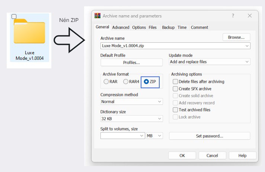This screenshot has width=265, height=172.
Task: Select the RAR4 format option
Action: [x=126, y=81]
